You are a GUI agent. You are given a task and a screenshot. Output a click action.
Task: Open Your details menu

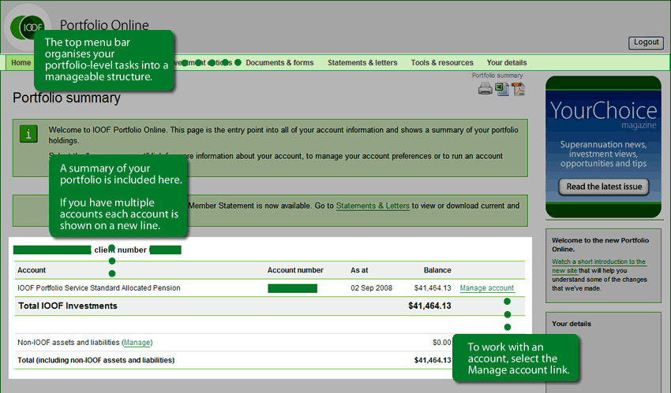point(507,63)
